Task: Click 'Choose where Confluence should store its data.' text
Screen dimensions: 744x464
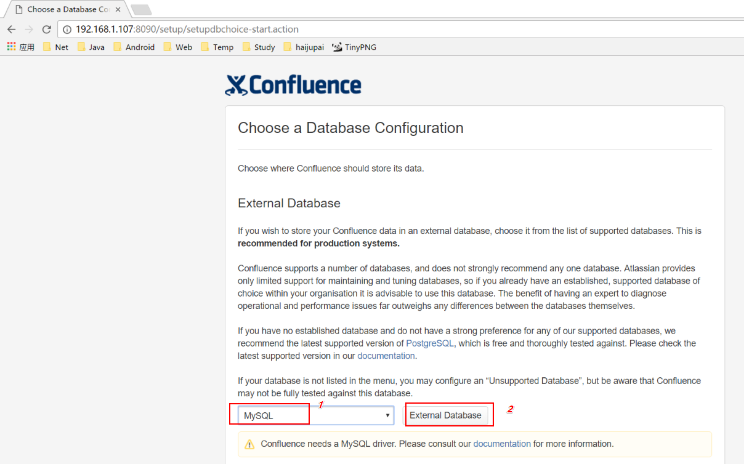Action: point(331,168)
